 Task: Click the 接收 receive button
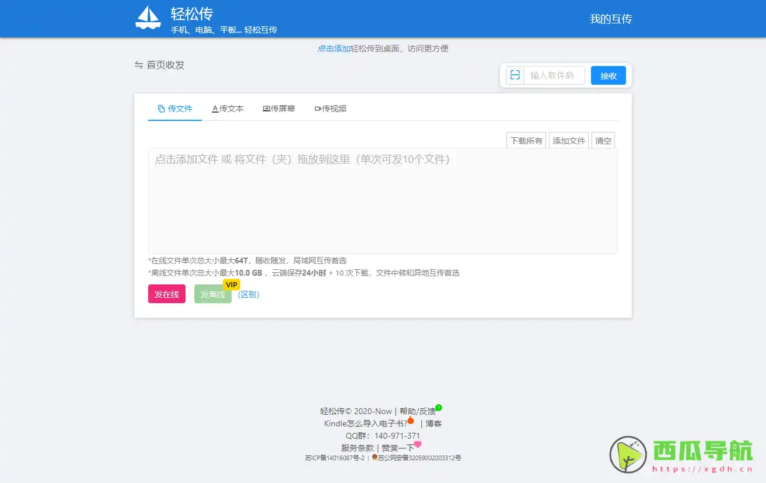(608, 75)
